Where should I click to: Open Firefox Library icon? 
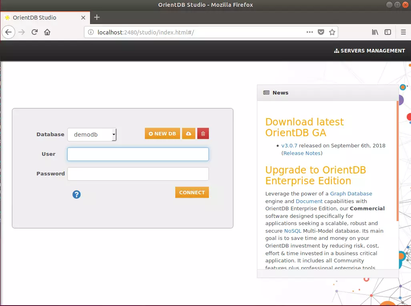point(375,32)
